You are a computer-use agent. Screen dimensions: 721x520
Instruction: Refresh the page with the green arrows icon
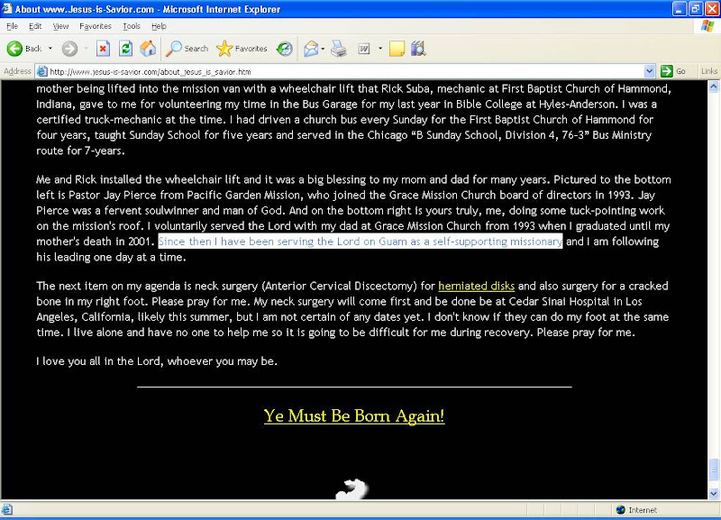[125, 49]
